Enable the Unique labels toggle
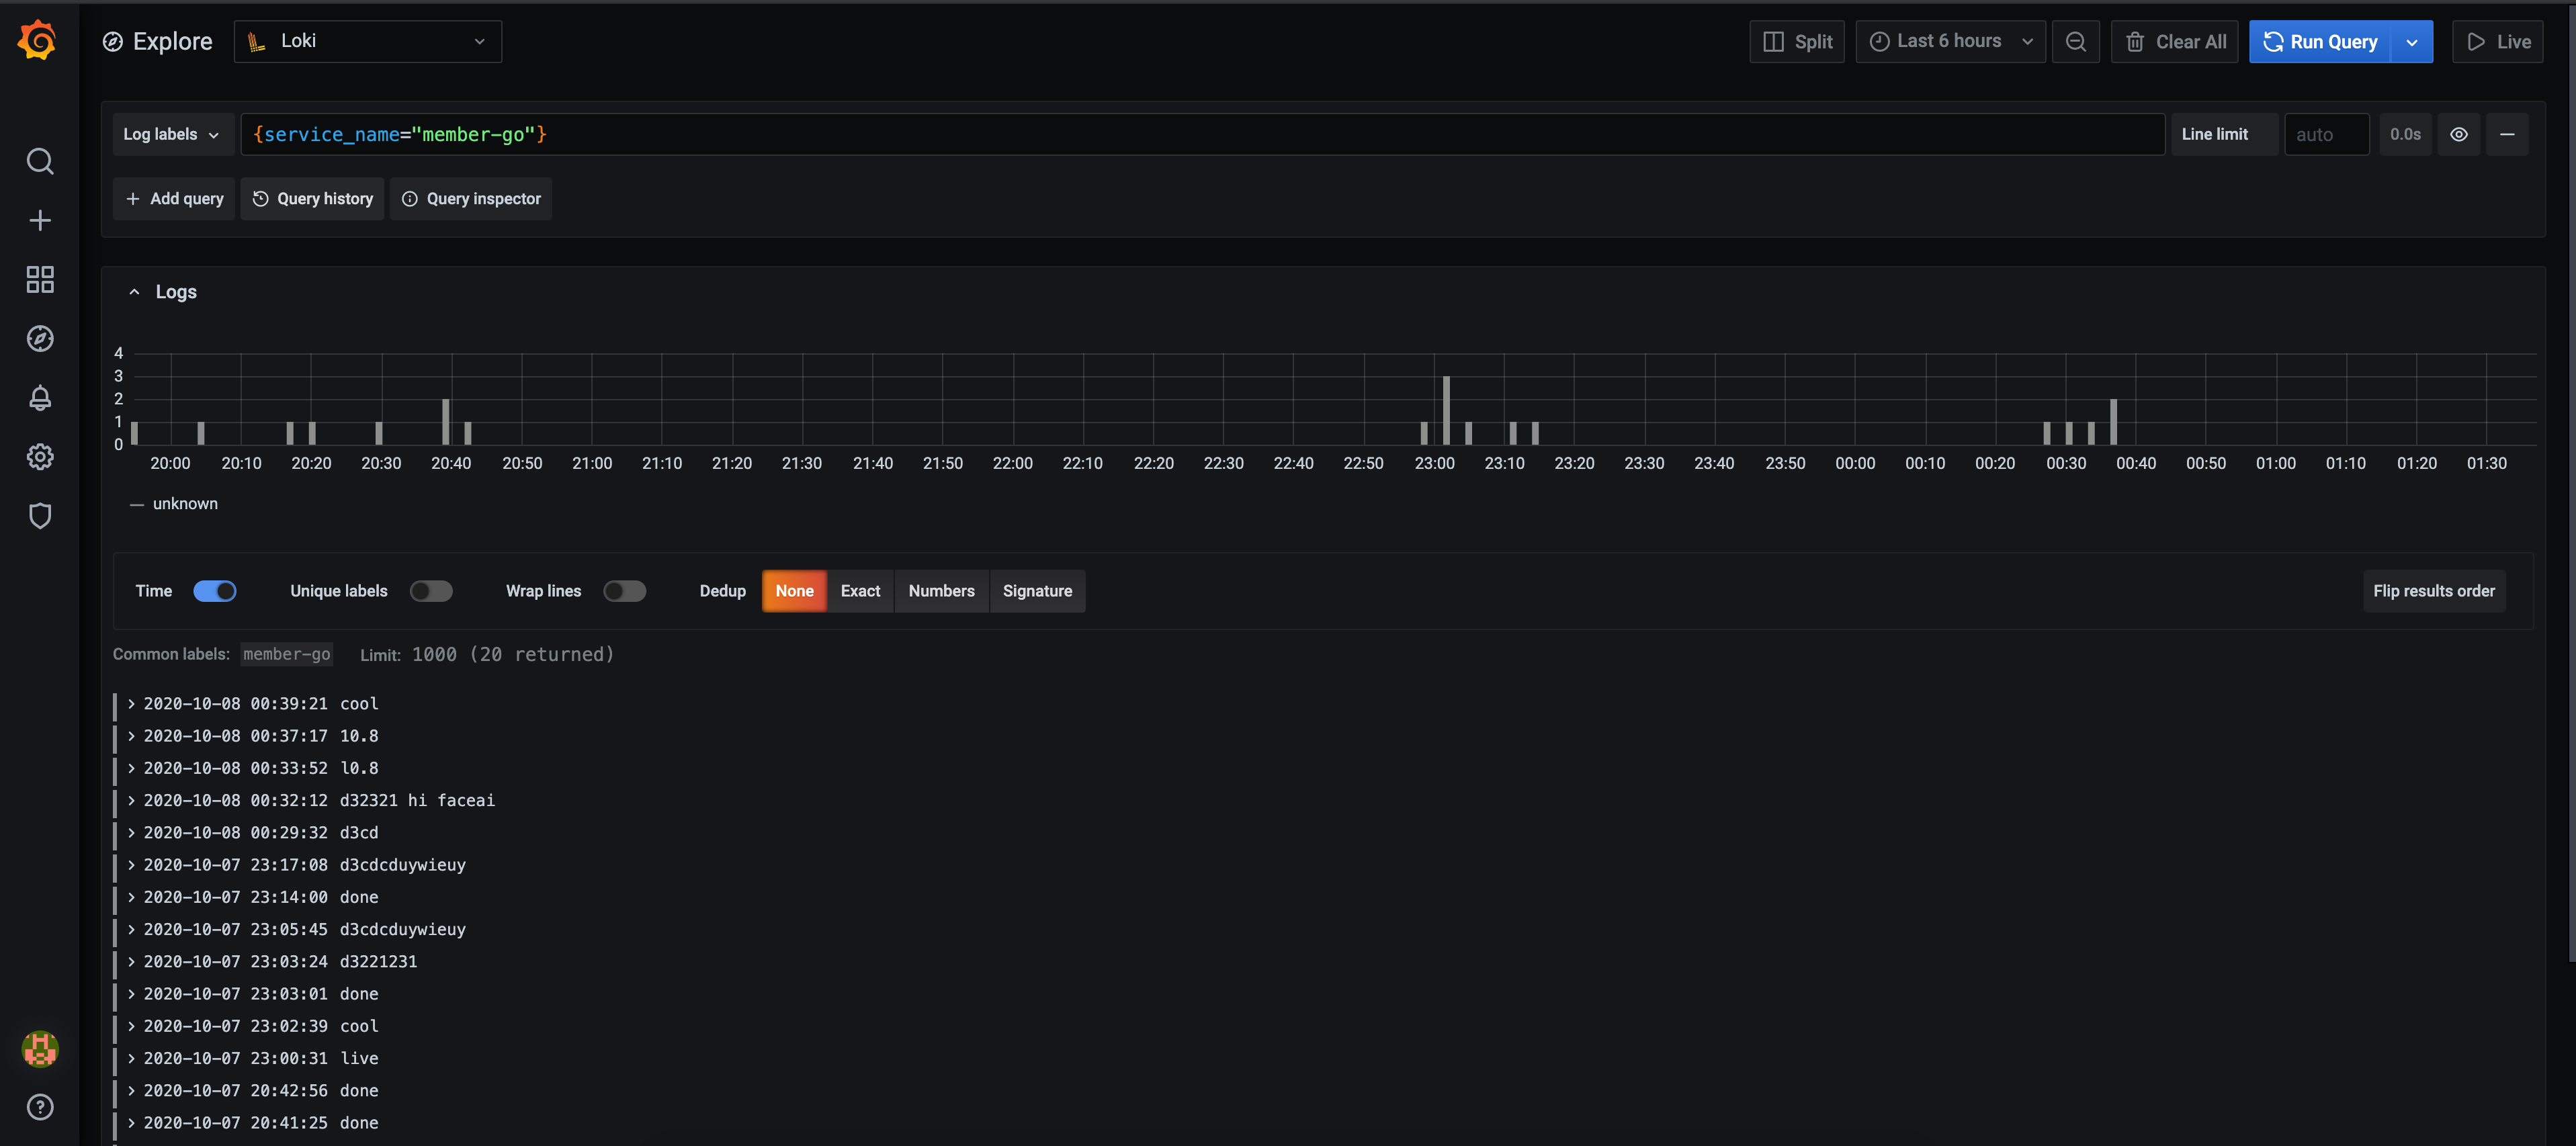 (431, 591)
